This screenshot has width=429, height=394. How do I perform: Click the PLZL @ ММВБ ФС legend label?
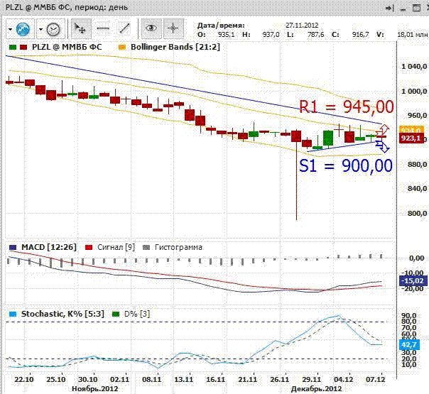(x=67, y=47)
